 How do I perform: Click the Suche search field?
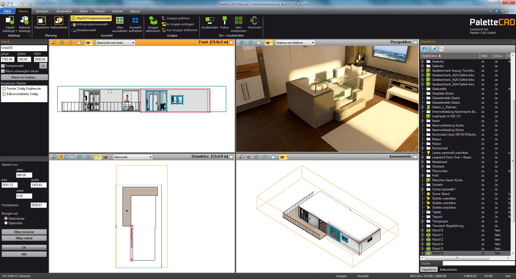pyautogui.click(x=478, y=263)
